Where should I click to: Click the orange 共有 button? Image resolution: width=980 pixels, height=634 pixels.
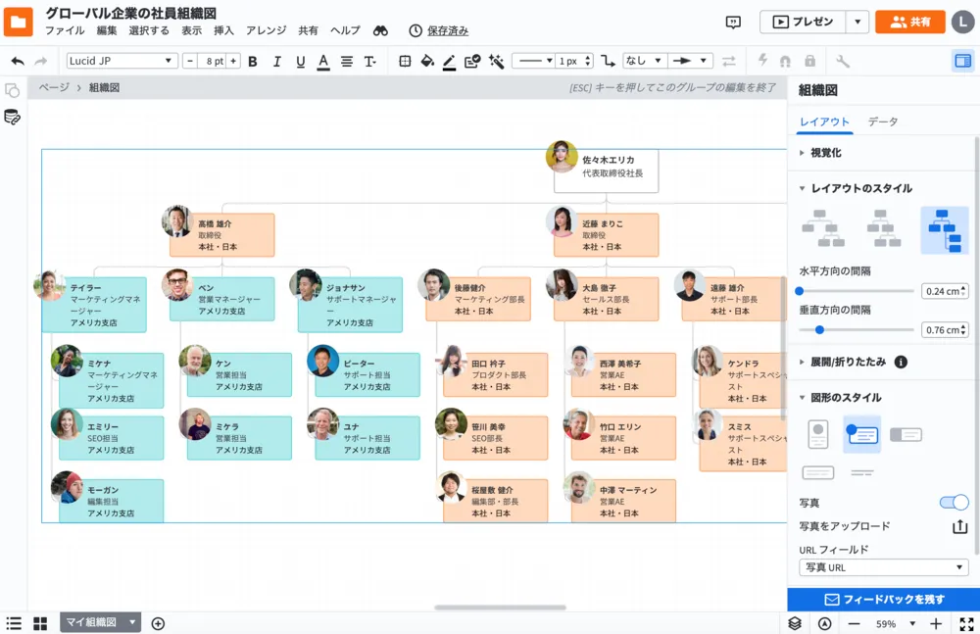pos(909,22)
